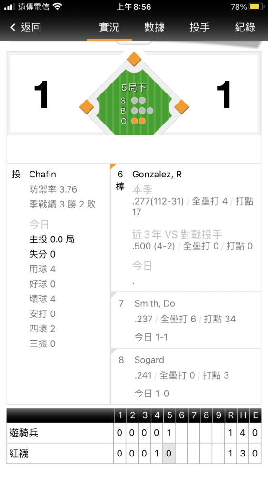This screenshot has height=477, width=268.
Task: Tap the outs indicator orange dots
Action: (x=139, y=121)
